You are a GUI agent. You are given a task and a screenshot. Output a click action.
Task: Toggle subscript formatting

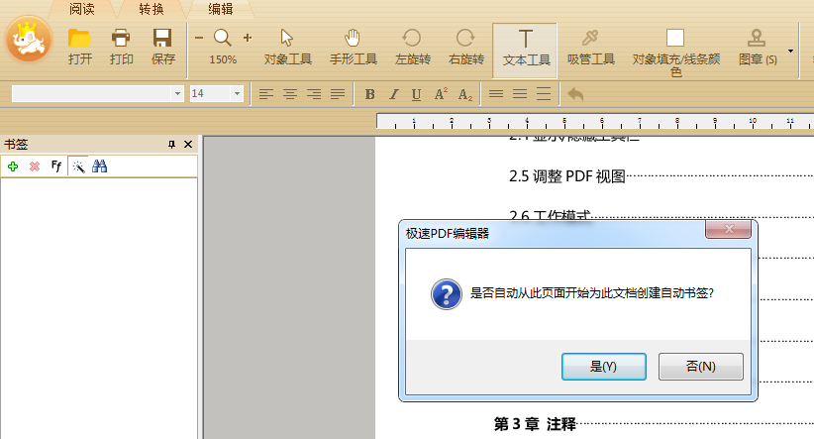coord(465,94)
